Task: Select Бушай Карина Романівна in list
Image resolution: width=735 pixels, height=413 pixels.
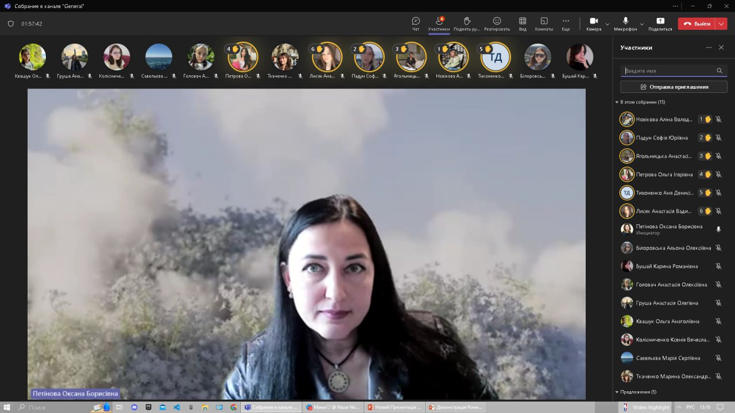Action: (671, 266)
